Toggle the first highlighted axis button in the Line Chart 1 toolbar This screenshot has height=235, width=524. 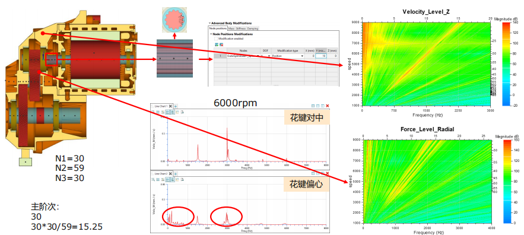[x=167, y=112]
